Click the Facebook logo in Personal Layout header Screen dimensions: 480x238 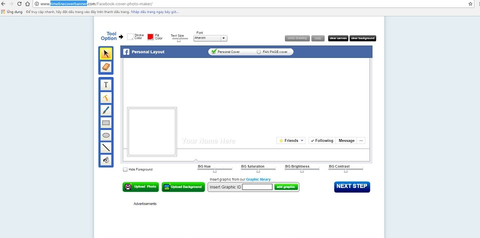point(126,52)
